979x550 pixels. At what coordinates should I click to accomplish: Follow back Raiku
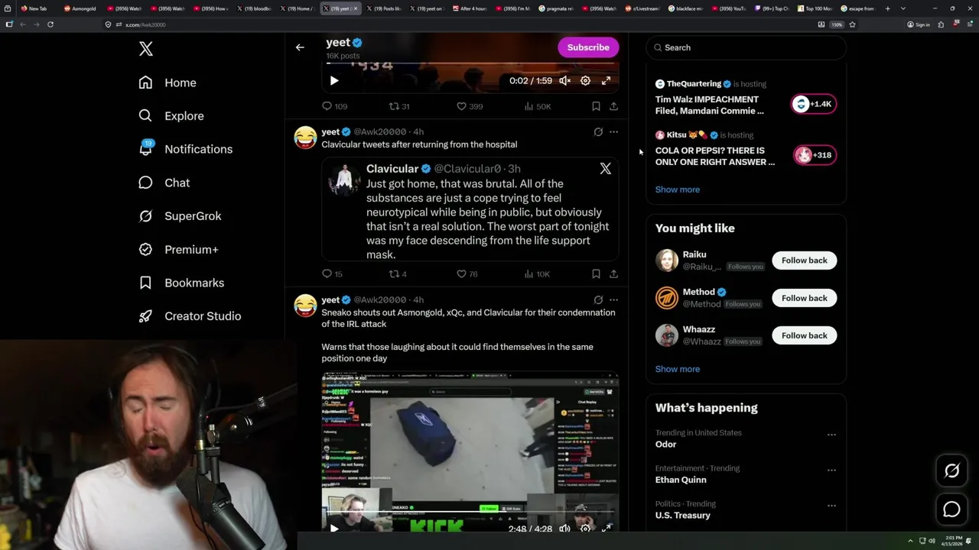tap(804, 260)
